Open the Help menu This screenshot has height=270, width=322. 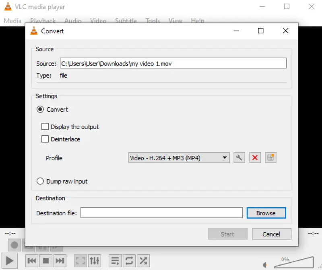(198, 20)
